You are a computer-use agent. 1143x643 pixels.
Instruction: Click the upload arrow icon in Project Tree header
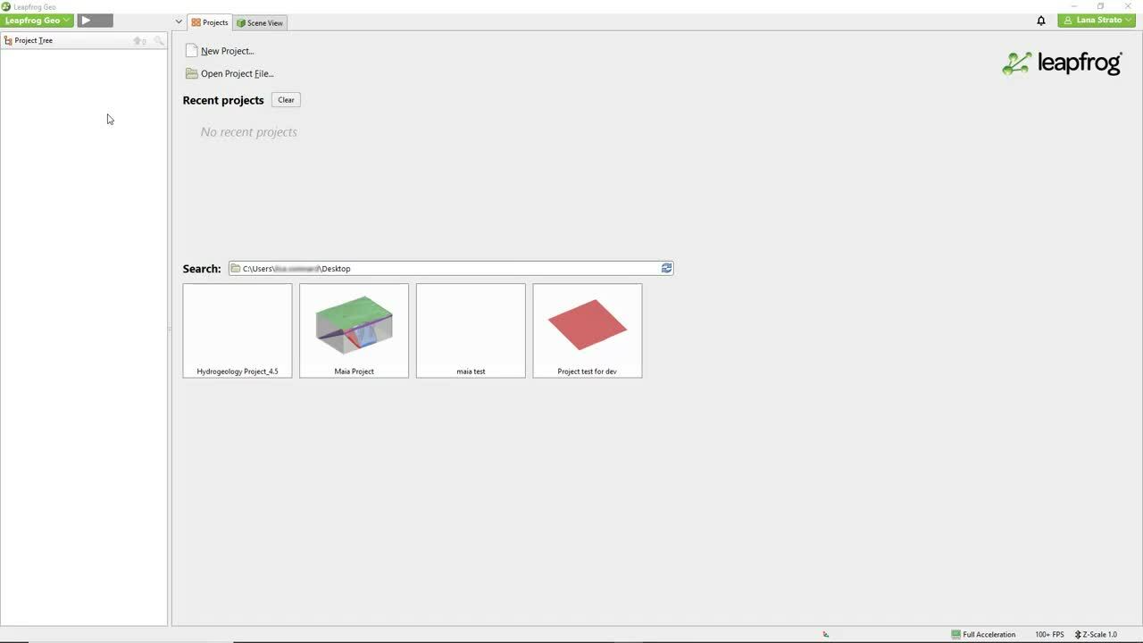click(139, 41)
